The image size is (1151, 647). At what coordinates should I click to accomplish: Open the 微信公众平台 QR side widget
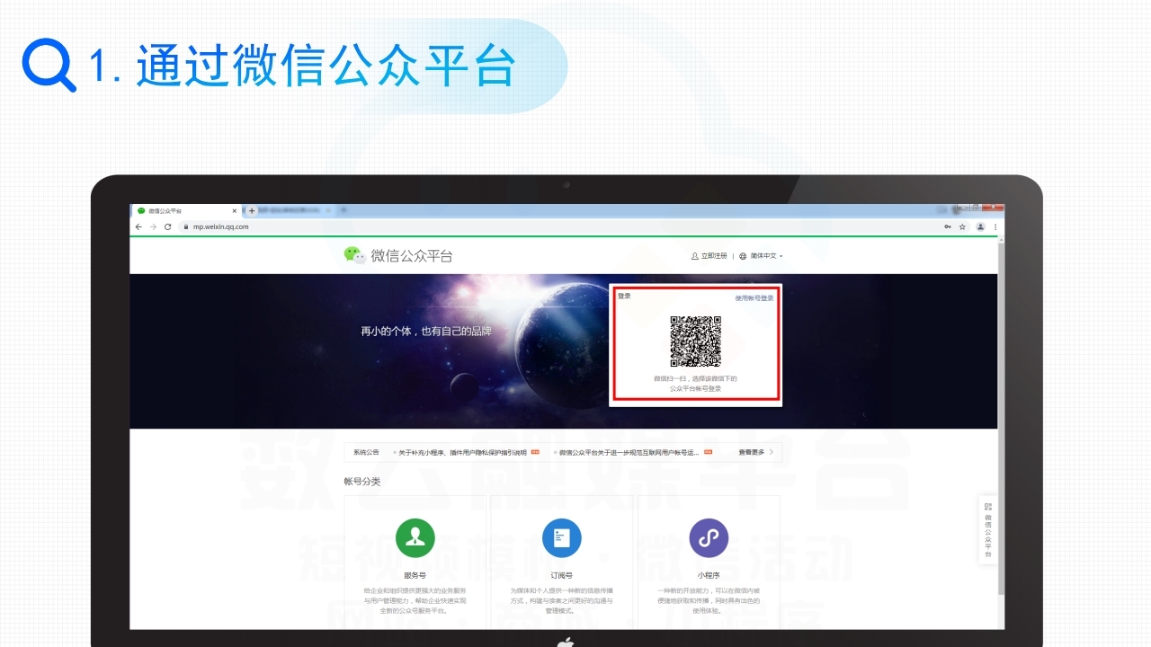point(988,530)
